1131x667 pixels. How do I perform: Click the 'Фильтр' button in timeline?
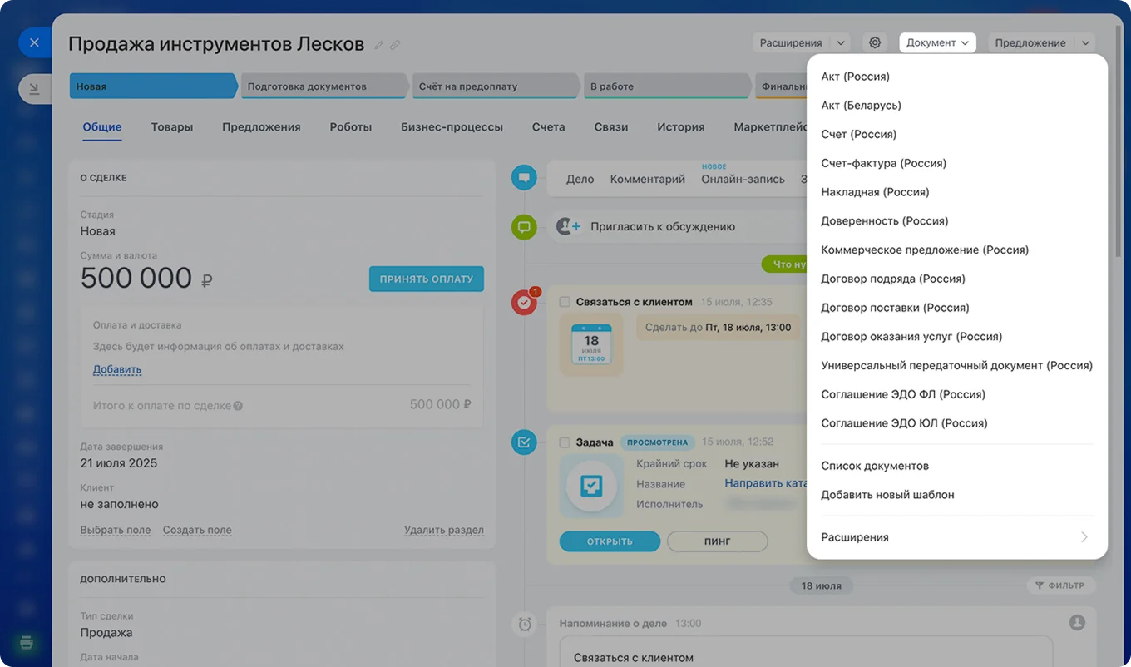click(x=1059, y=585)
